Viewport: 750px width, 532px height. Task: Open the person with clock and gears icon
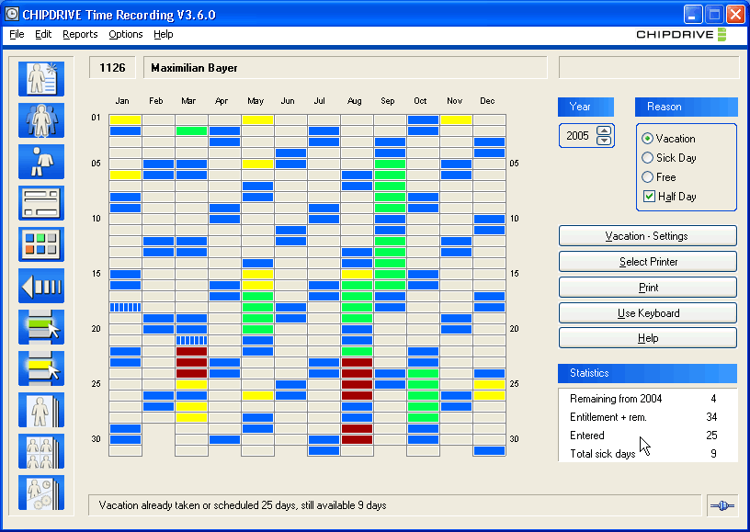click(x=41, y=492)
